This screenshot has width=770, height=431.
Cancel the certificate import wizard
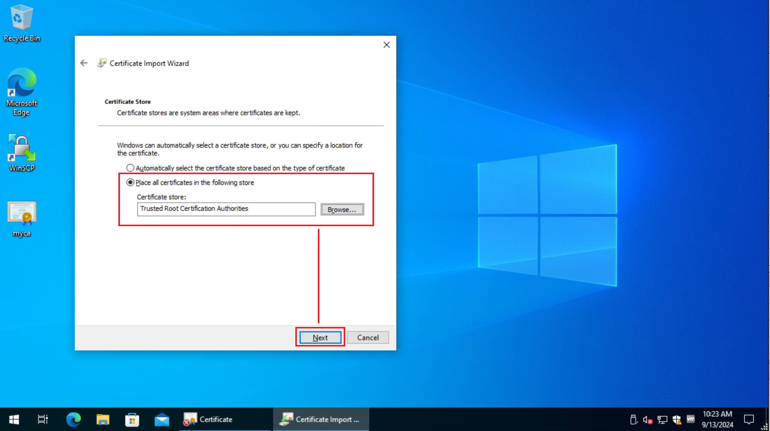point(368,337)
